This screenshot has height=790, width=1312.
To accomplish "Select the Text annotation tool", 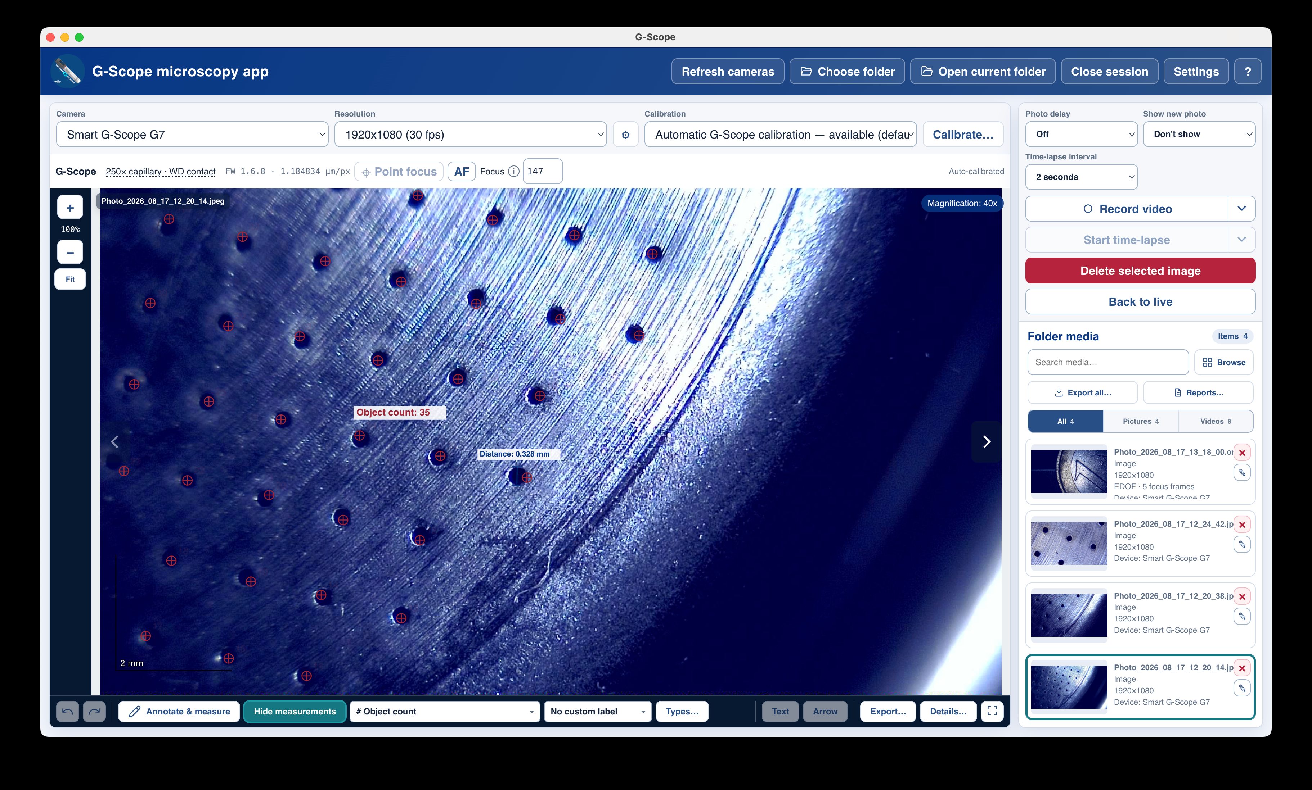I will [x=780, y=711].
